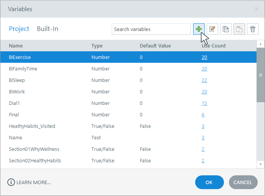The height and width of the screenshot is (196, 265).
Task: Sort variables by the Name column header
Action: [x=16, y=46]
